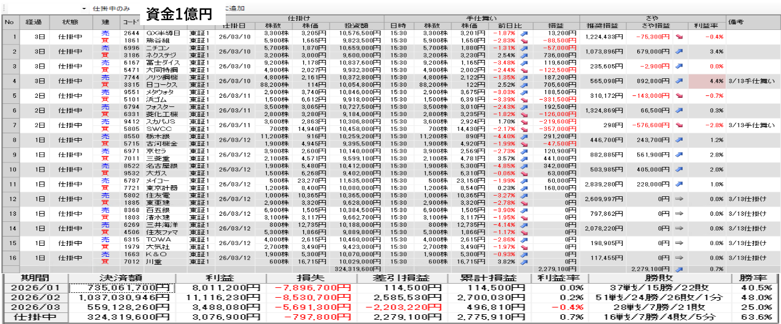The image size is (781, 324).
Task: Click blue arrow beside 日コークス 2.52% change
Action: click(524, 84)
